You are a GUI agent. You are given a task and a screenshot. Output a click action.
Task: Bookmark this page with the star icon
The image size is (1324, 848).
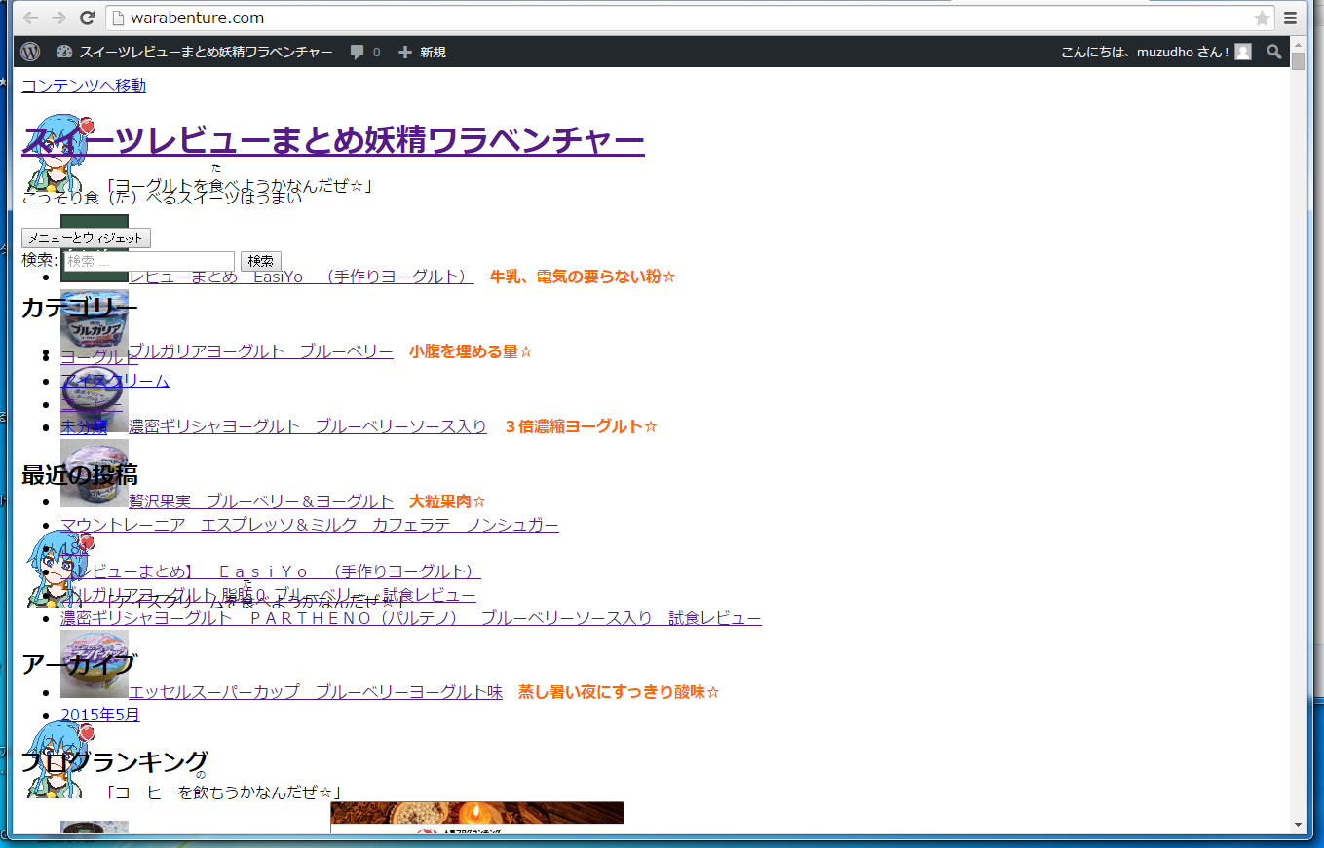[x=1262, y=18]
